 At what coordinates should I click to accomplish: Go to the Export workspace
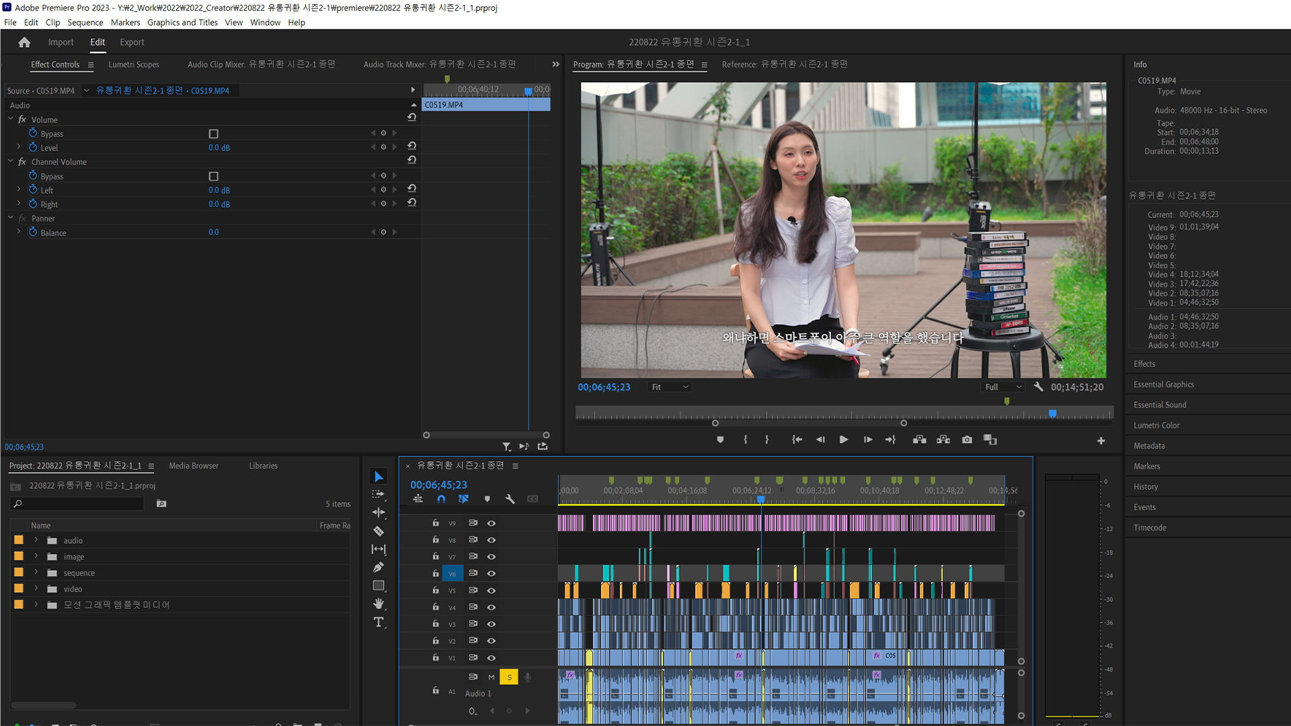pos(132,42)
